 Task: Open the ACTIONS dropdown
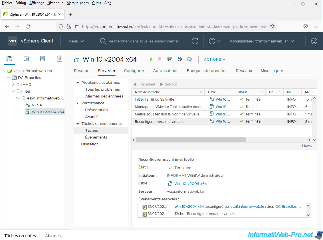click(x=214, y=59)
